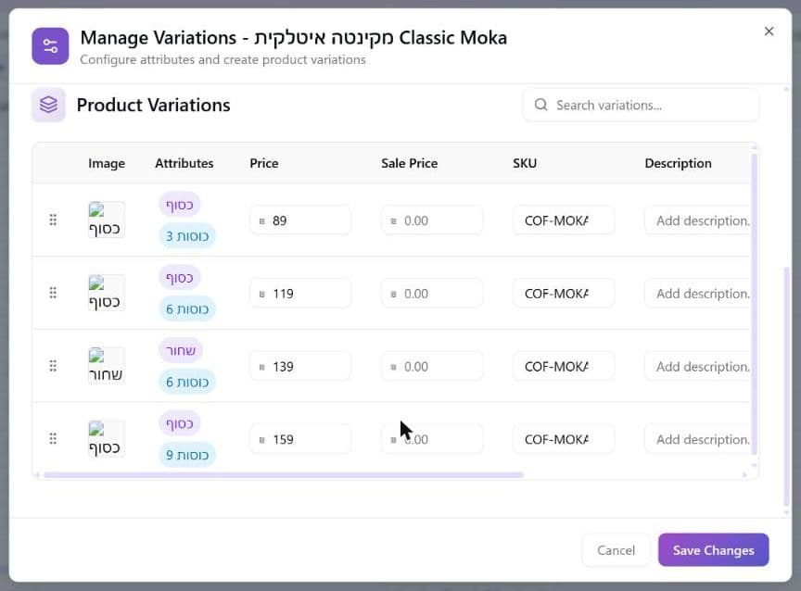The width and height of the screenshot is (801, 591).
Task: Click the 3 כוסות attribute tag
Action: coord(187,236)
